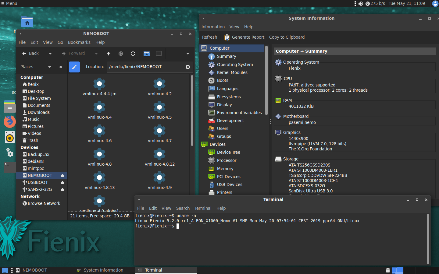Click the Terminal window's vertical scrollbar

click(428, 239)
